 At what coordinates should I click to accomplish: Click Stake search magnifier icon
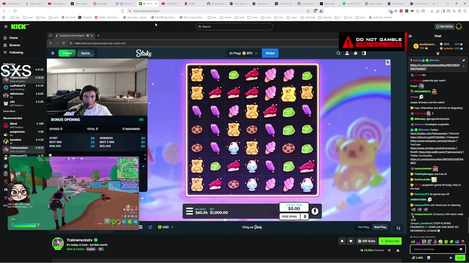point(339,53)
